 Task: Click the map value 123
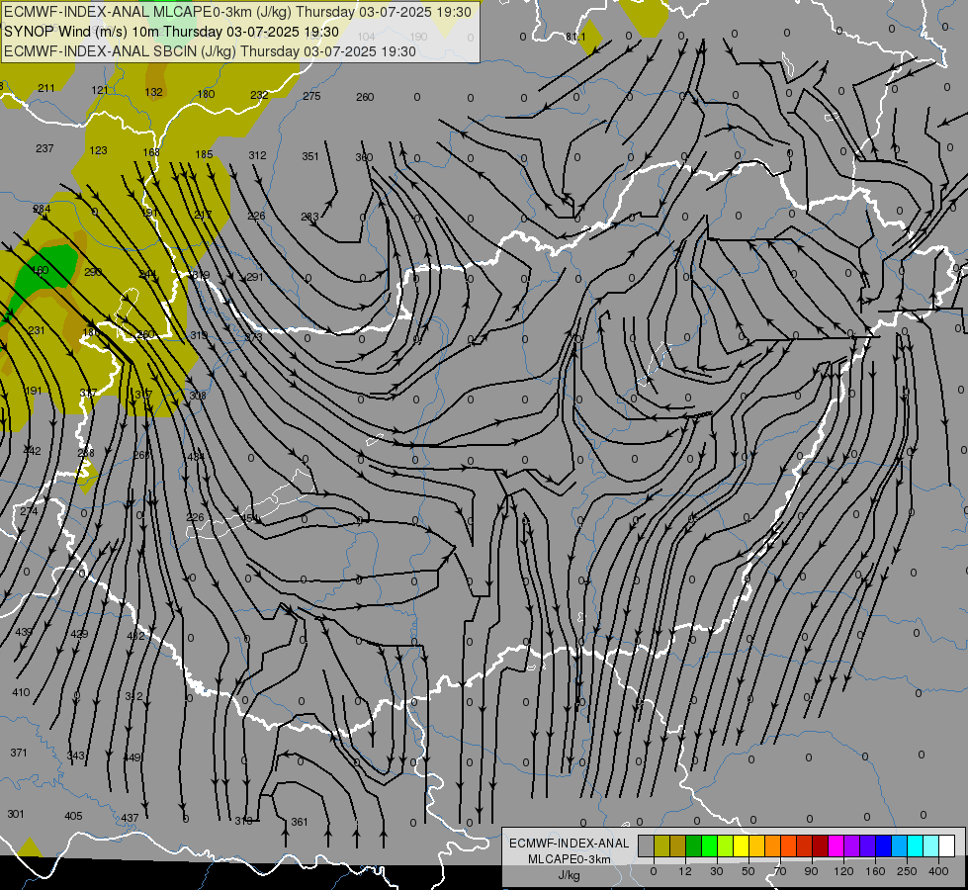pyautogui.click(x=98, y=150)
